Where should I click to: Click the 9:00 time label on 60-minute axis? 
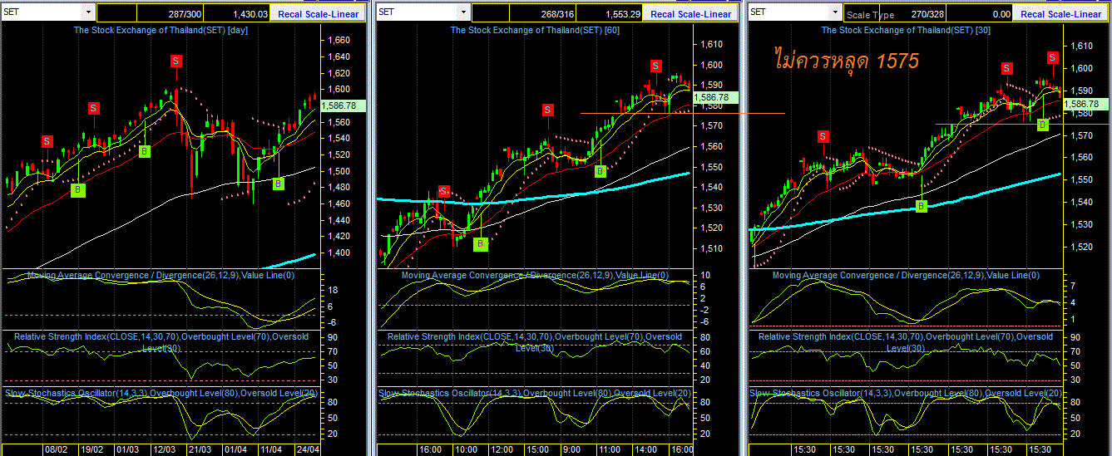(x=571, y=449)
